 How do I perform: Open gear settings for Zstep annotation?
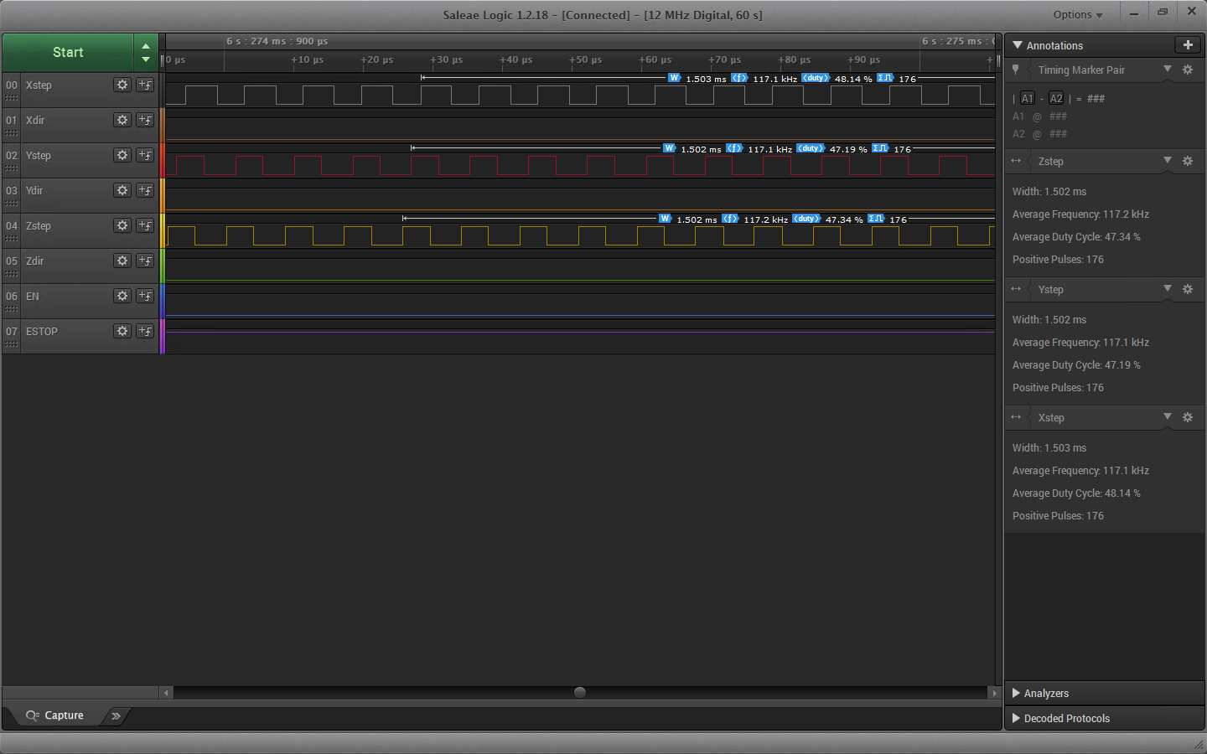1188,161
